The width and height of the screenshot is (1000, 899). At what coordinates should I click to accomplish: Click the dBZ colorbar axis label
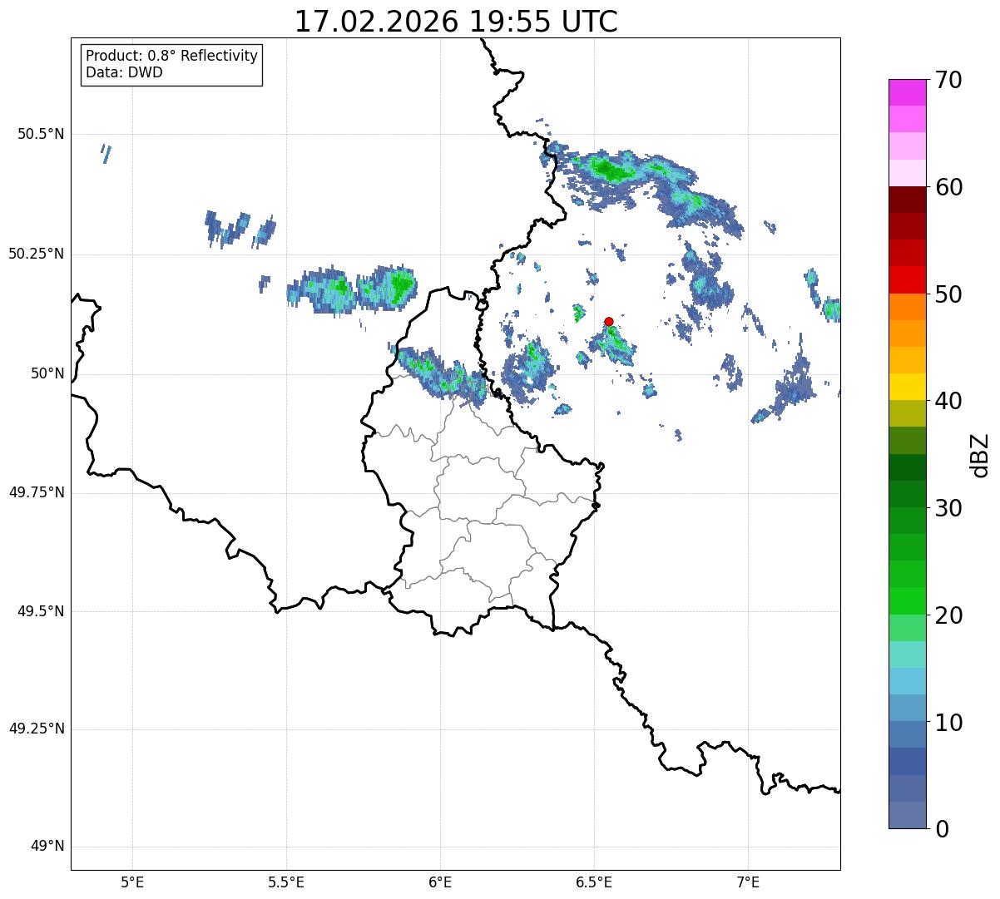click(x=980, y=455)
